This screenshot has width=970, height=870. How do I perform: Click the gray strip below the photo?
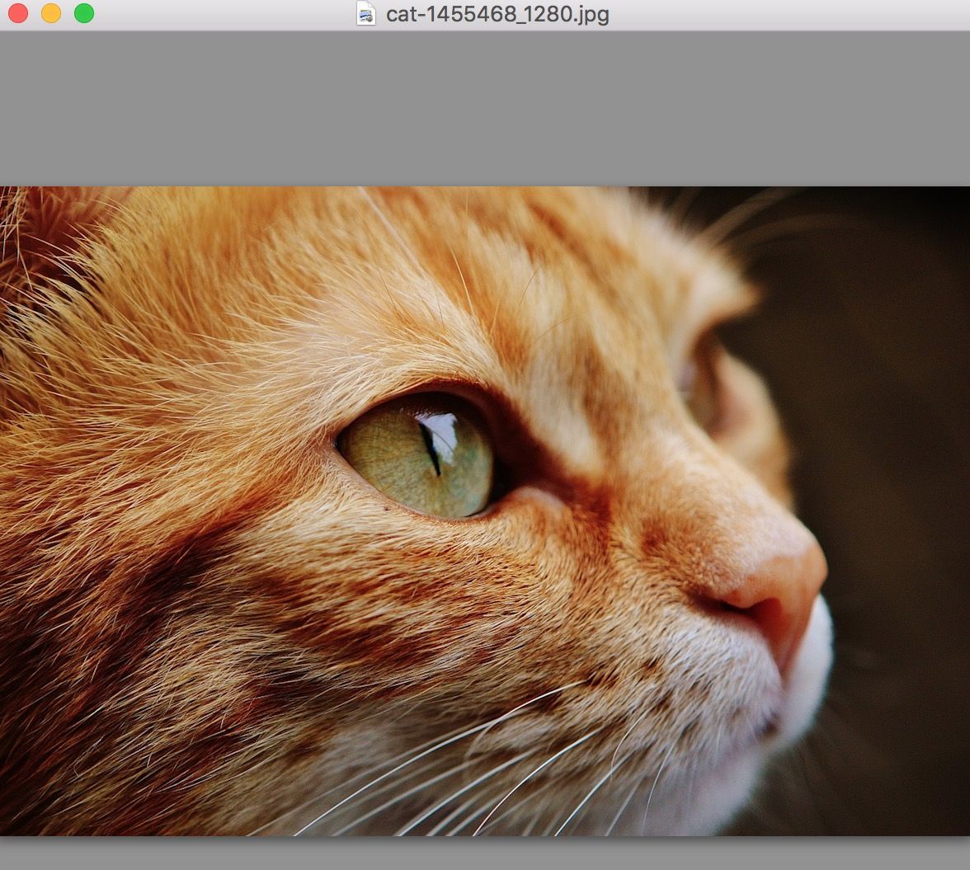coord(485,854)
